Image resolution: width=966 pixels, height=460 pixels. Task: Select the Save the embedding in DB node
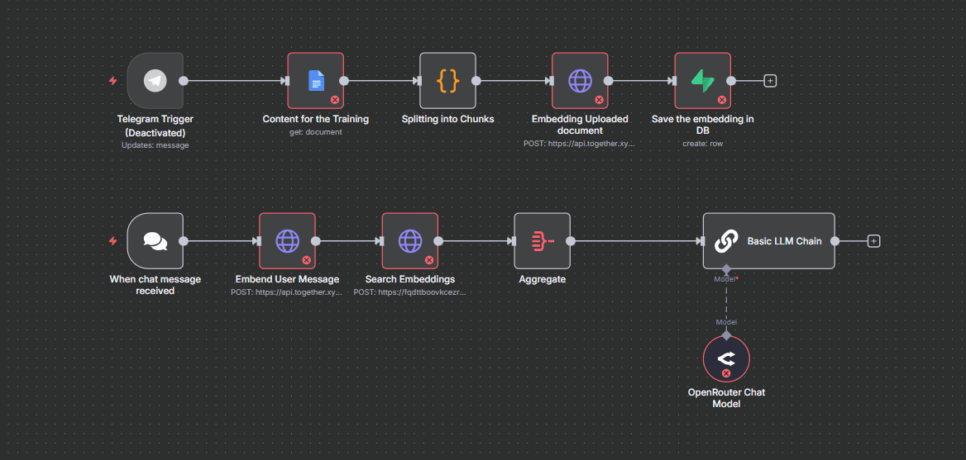click(702, 81)
